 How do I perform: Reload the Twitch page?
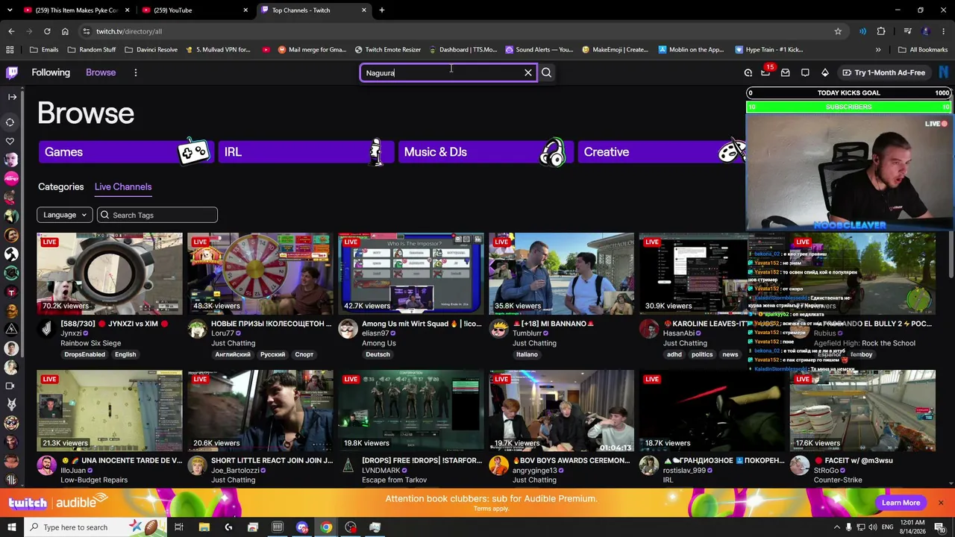[x=47, y=31]
